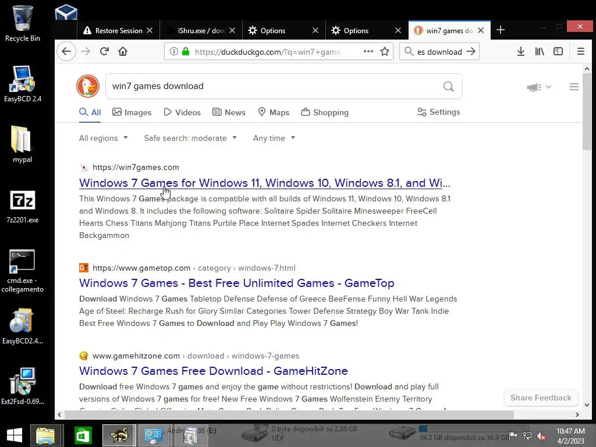The width and height of the screenshot is (596, 447).
Task: Switch to Shopping results
Action: (325, 112)
